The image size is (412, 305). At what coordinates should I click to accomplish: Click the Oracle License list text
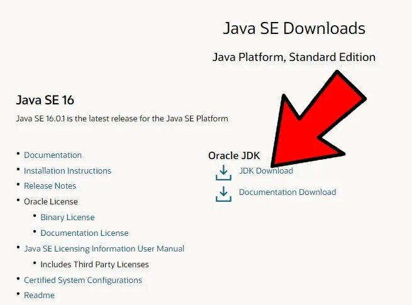click(x=51, y=202)
